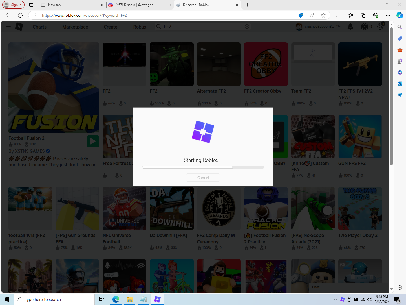Go back in the browser
The width and height of the screenshot is (406, 305).
[8, 15]
